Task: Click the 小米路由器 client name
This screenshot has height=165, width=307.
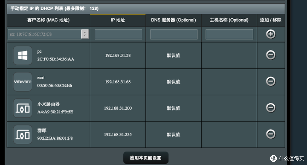Action: 48,104
